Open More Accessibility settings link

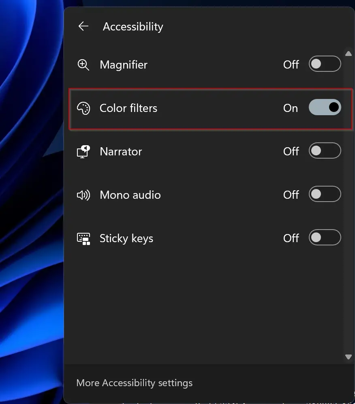tap(135, 383)
